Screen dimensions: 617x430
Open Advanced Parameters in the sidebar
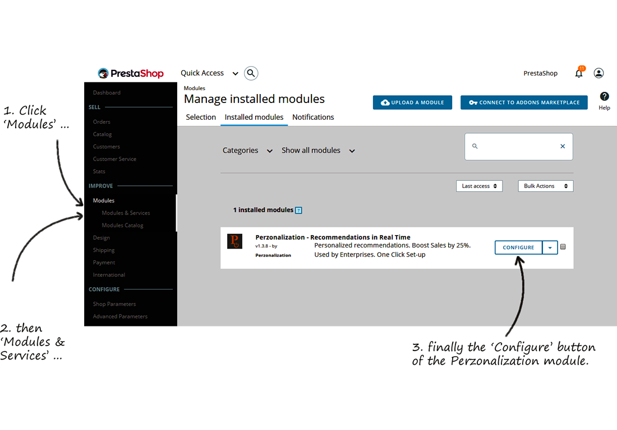[x=120, y=316]
